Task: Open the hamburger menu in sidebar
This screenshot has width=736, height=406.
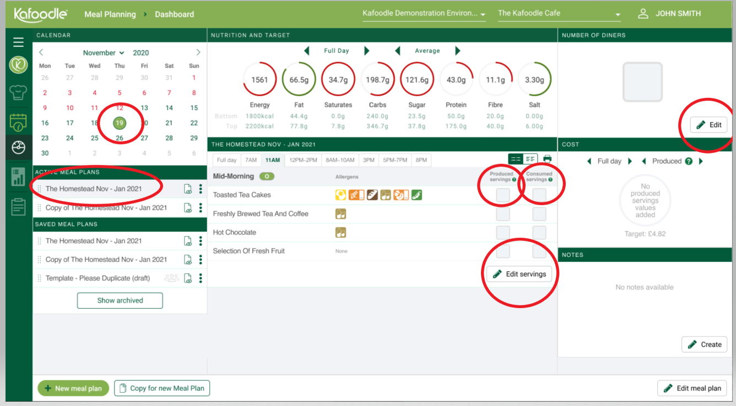Action: click(x=19, y=42)
